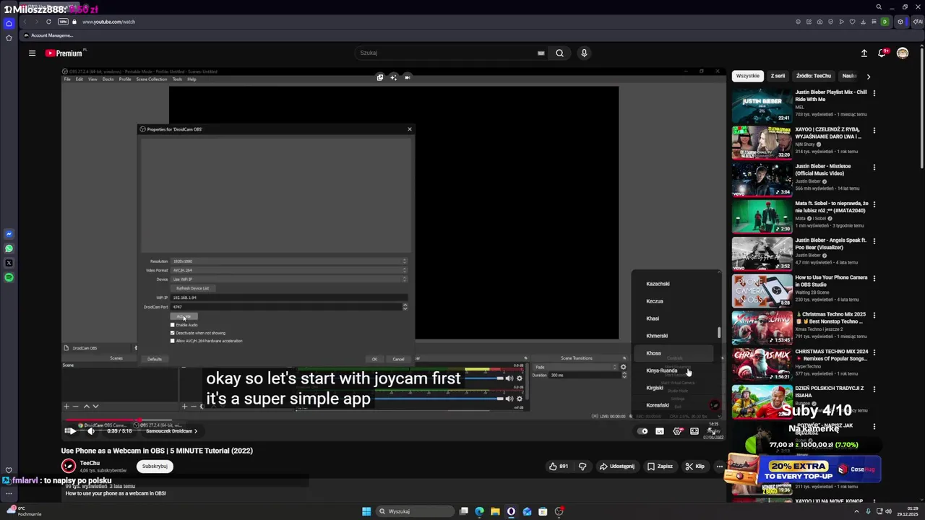Open options for Justin Bieber Playlist video
This screenshot has width=925, height=520.
point(874,93)
